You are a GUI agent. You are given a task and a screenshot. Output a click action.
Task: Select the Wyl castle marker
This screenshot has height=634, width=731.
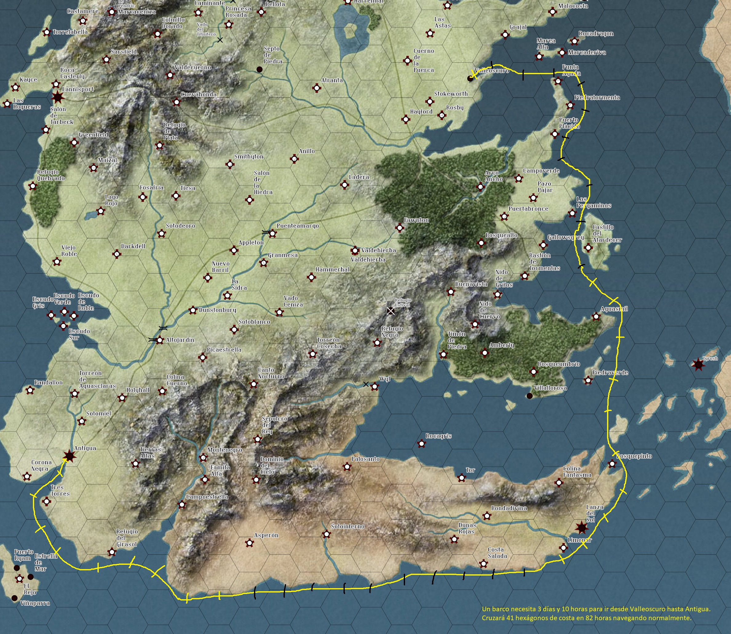click(375, 386)
